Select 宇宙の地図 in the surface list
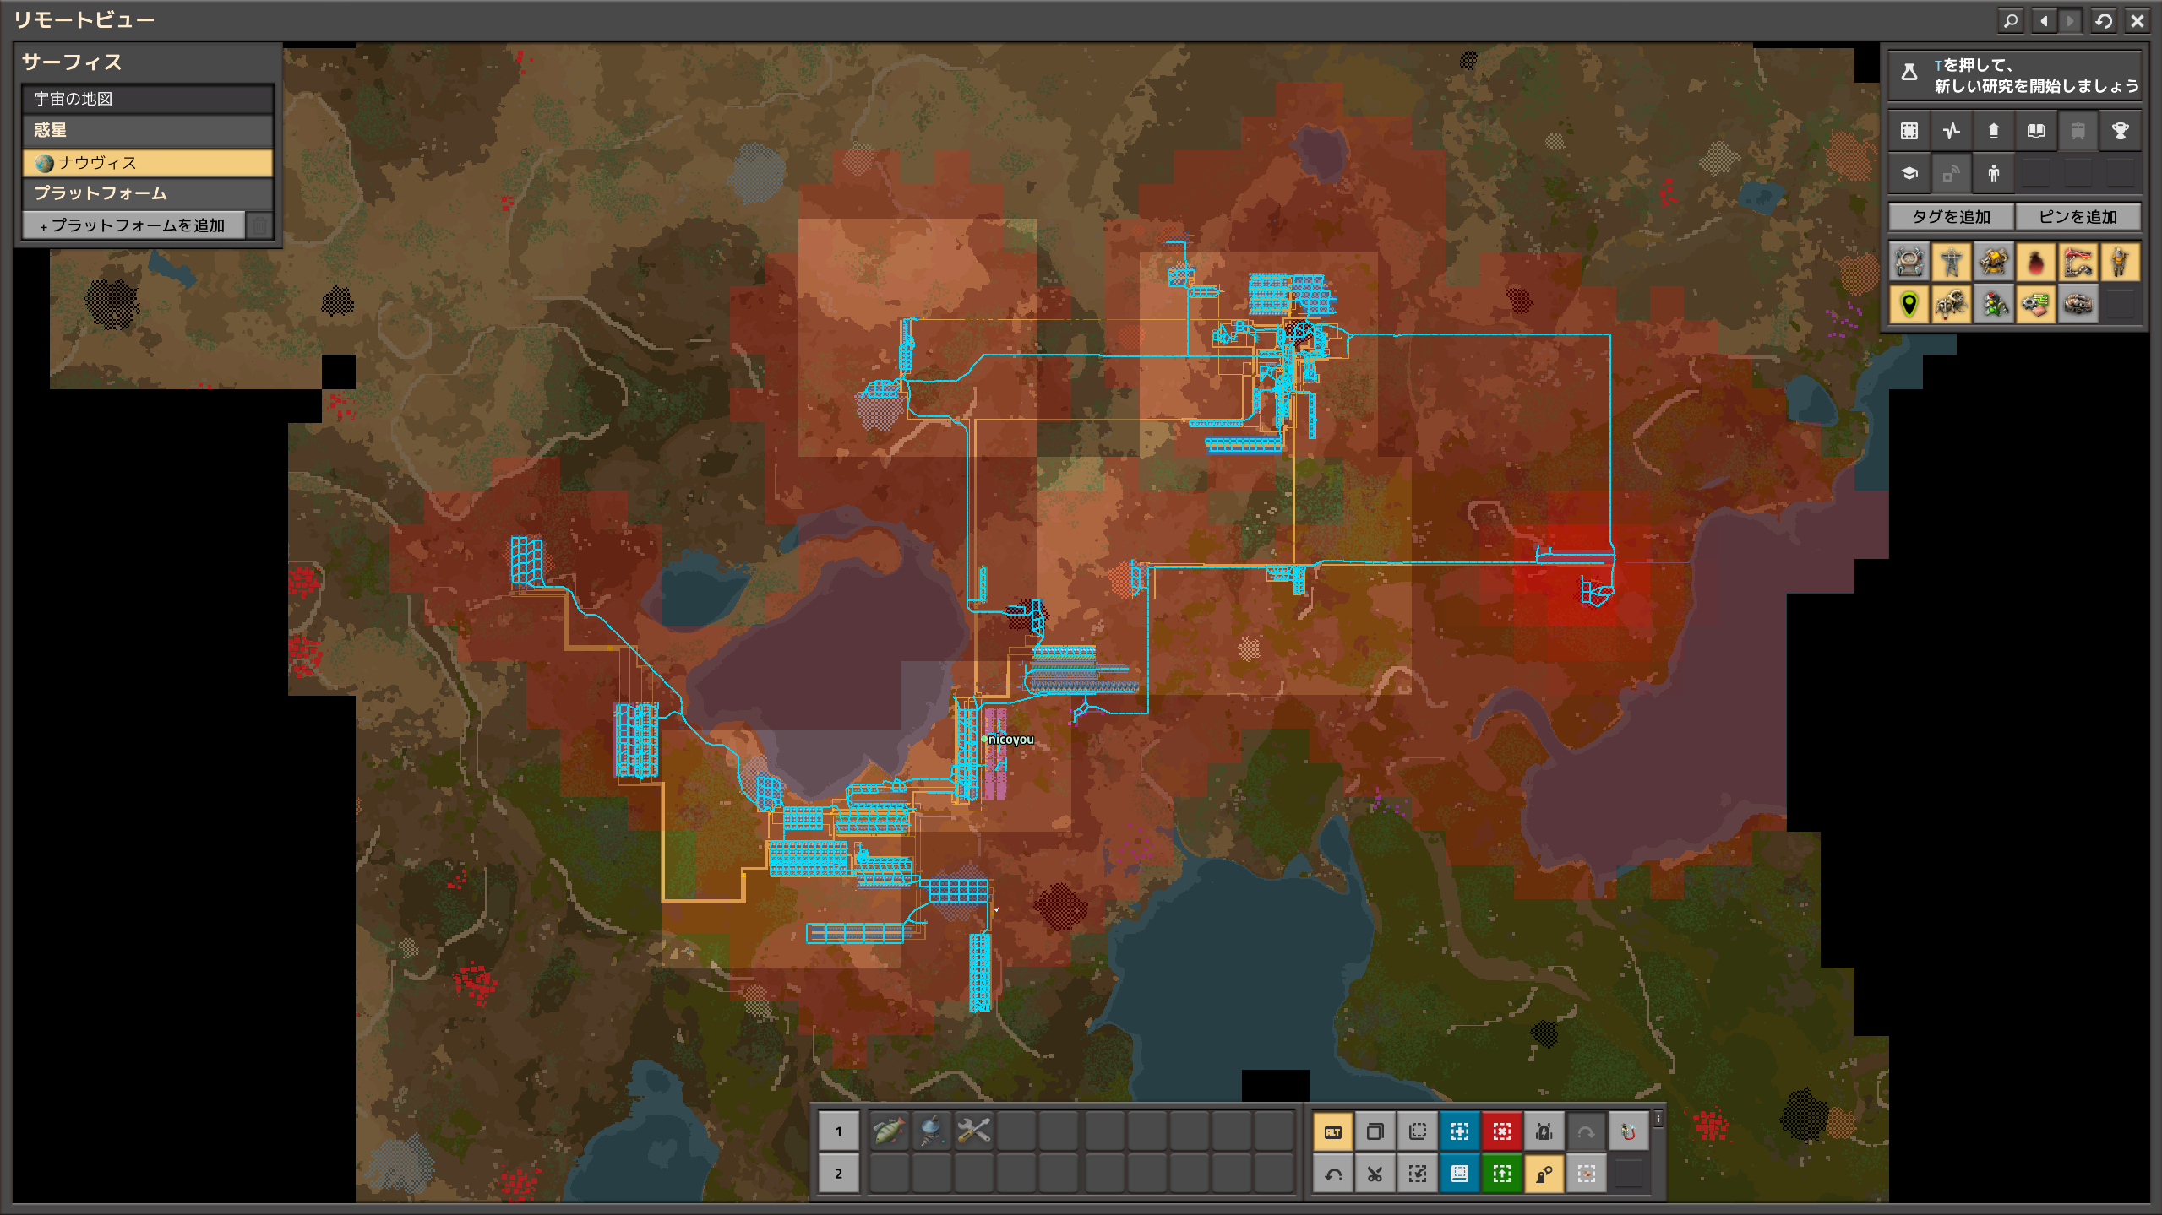2162x1215 pixels. (x=148, y=99)
